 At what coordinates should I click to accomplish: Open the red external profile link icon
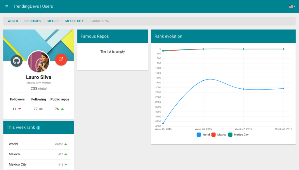pyautogui.click(x=61, y=60)
